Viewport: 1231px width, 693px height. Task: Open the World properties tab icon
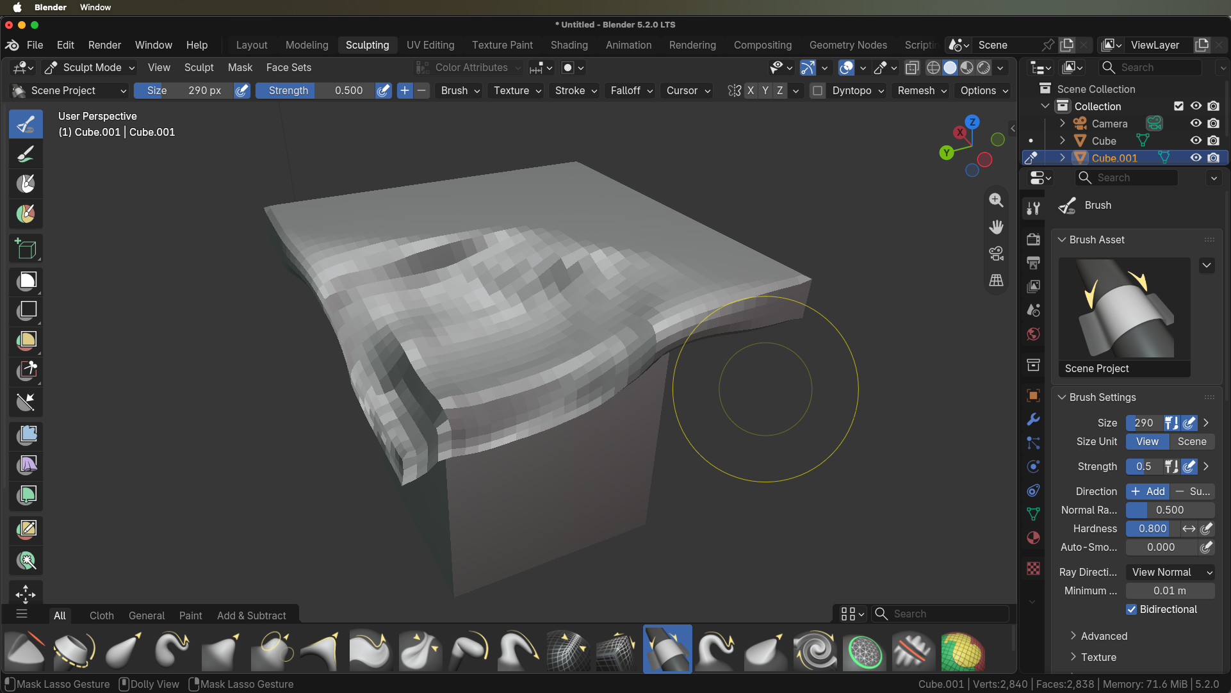tap(1033, 334)
